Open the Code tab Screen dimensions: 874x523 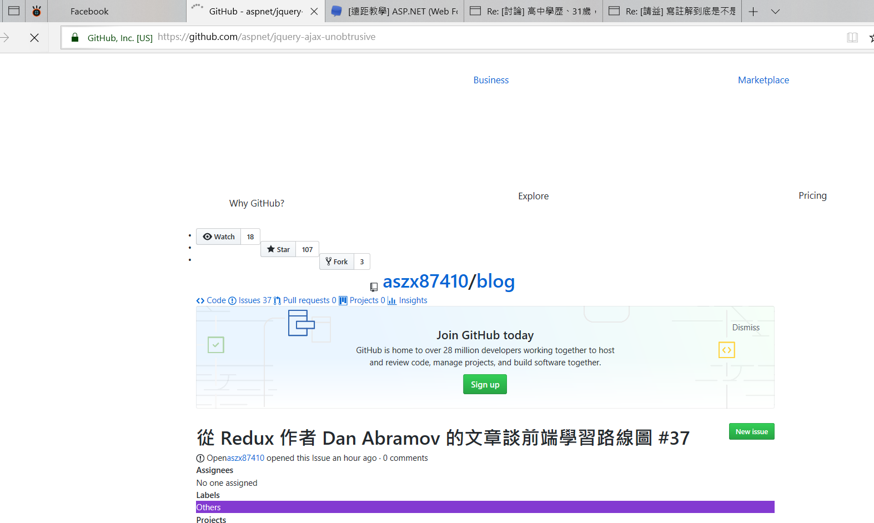(211, 300)
